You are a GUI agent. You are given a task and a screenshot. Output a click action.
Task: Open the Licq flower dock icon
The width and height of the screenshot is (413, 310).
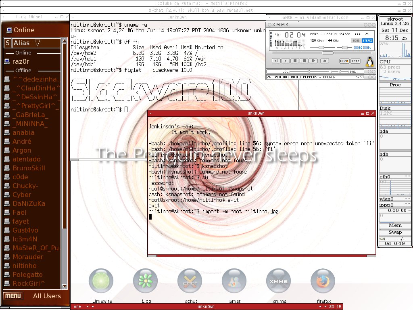145,281
